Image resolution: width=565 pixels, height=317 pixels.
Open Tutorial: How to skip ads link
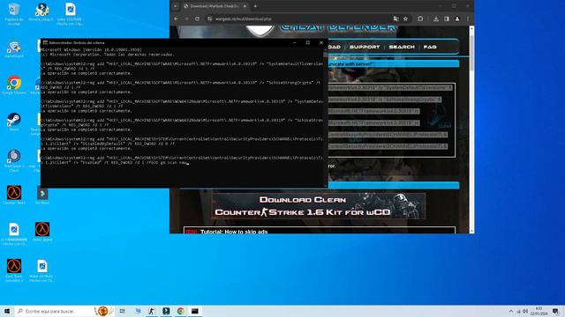[x=234, y=232]
